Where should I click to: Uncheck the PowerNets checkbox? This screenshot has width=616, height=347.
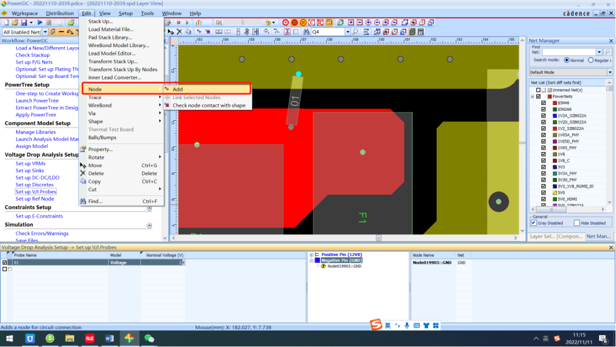click(x=539, y=96)
